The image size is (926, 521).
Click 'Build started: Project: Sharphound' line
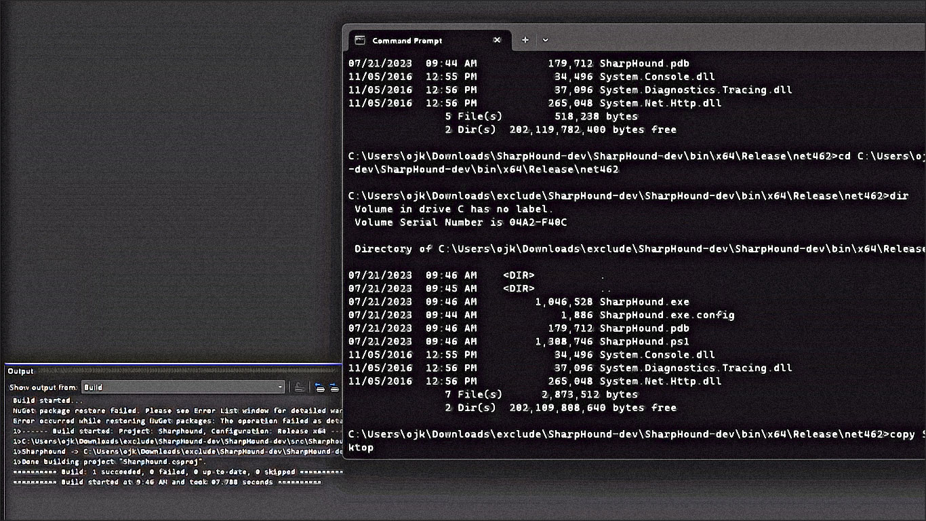[x=178, y=431]
